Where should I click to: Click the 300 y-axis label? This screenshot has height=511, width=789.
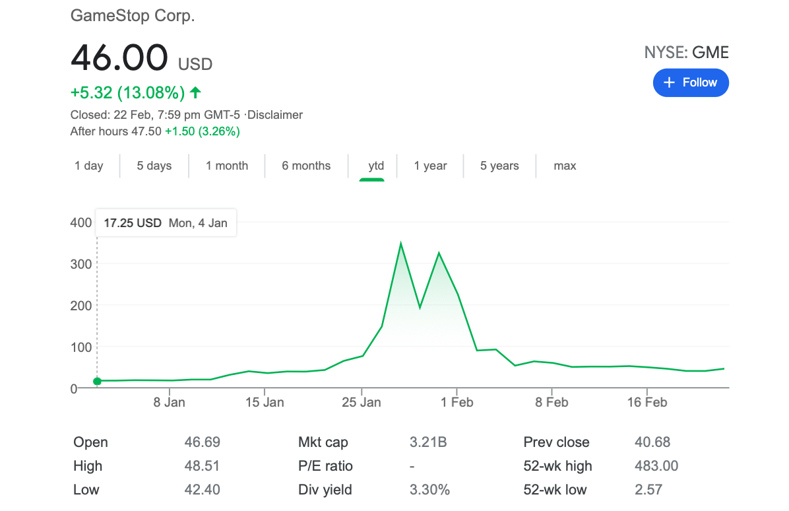pos(81,264)
